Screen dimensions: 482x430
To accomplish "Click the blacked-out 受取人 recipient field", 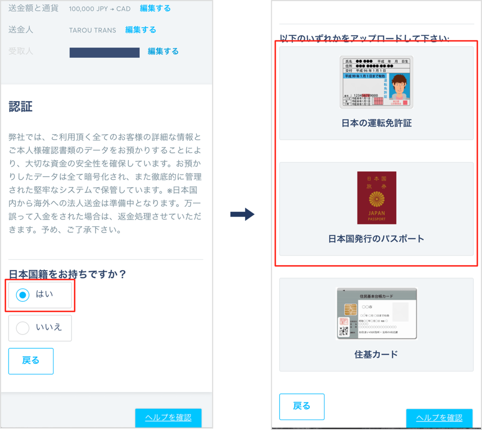I will (104, 52).
